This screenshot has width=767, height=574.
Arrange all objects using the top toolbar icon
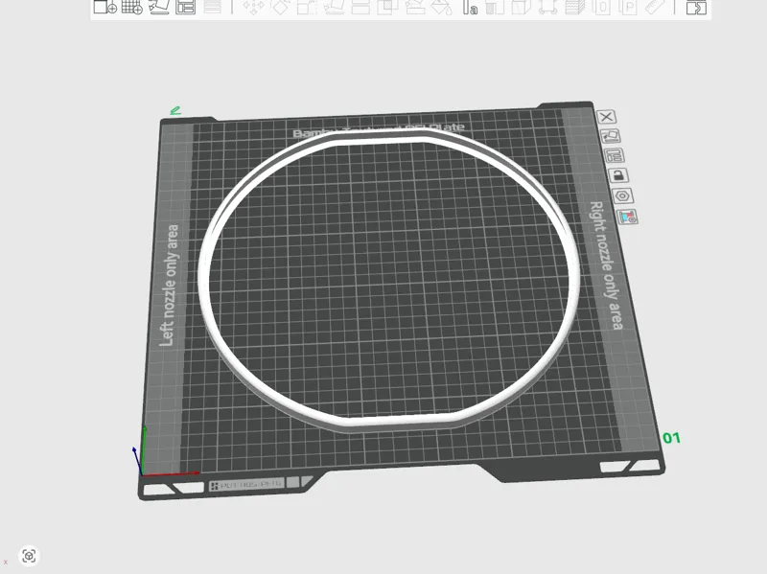click(186, 7)
